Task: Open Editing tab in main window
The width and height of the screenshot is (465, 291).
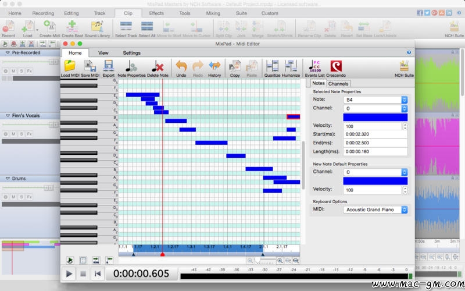Action: coord(71,13)
